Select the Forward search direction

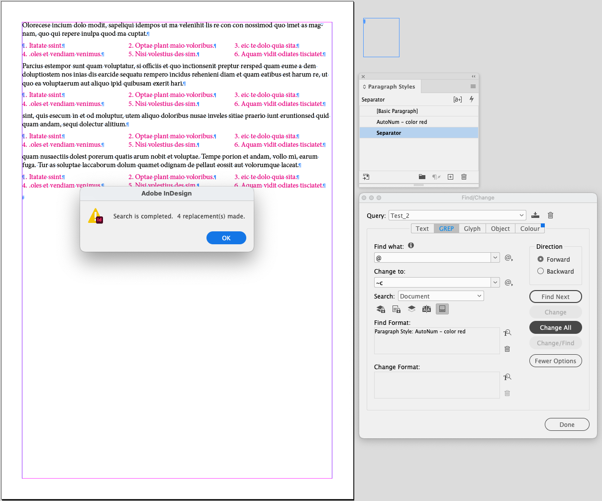coord(540,259)
